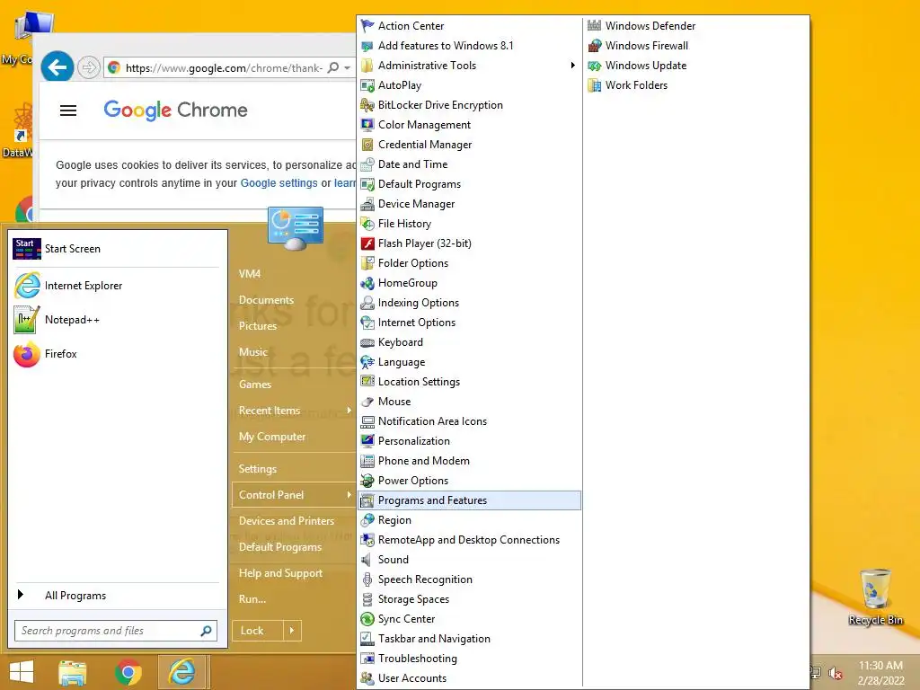This screenshot has width=920, height=690.
Task: Open AutoPlay settings icon
Action: (x=367, y=85)
